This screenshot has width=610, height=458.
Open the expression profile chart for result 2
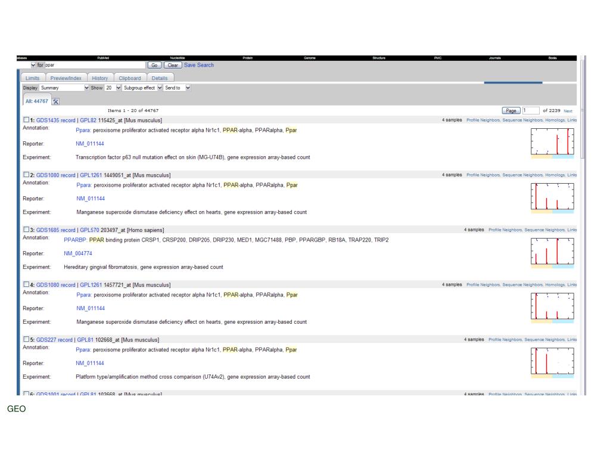(552, 198)
